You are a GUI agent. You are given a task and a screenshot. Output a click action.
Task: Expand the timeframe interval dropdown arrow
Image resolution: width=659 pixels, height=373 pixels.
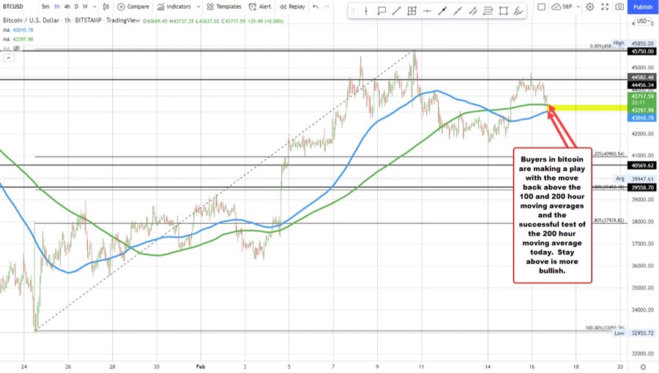point(93,7)
